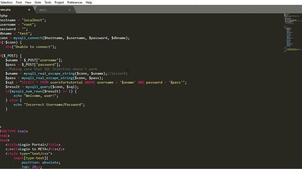Click mysqli_real_escape_string on the $pass line
The width and height of the screenshot is (302, 169).
tap(47, 78)
